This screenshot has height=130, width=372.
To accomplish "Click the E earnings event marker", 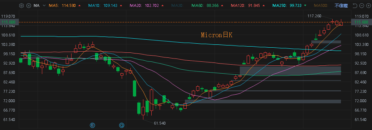I will tap(93, 125).
